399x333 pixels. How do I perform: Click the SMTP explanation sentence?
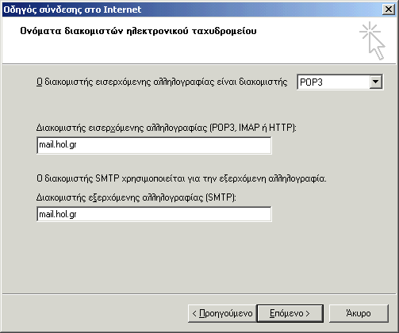click(x=182, y=178)
